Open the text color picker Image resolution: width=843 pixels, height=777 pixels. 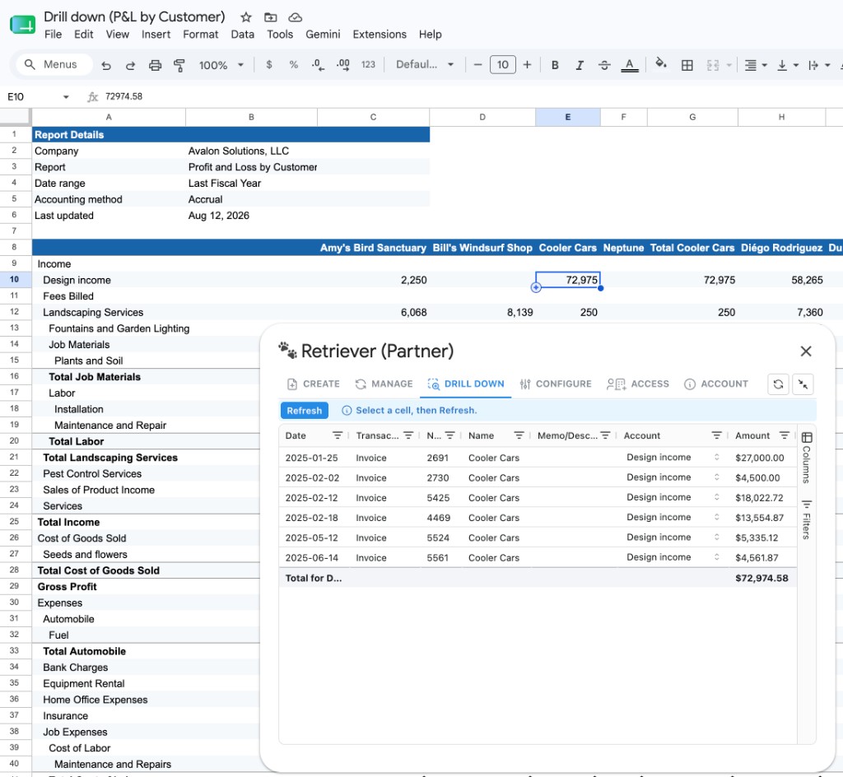tap(630, 65)
